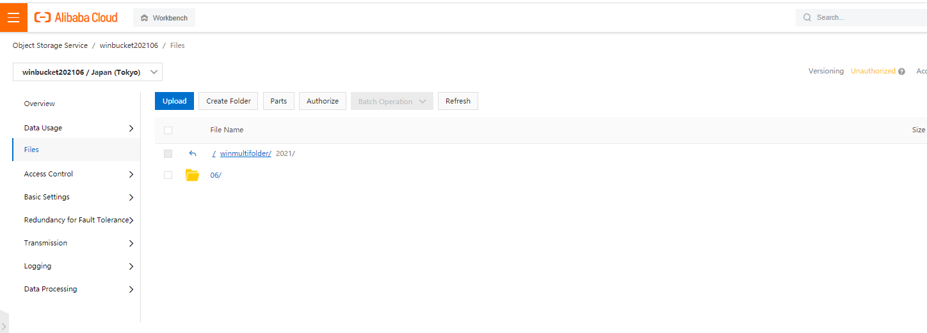Click the Versioning label
This screenshot has height=333, width=927.
click(x=826, y=71)
